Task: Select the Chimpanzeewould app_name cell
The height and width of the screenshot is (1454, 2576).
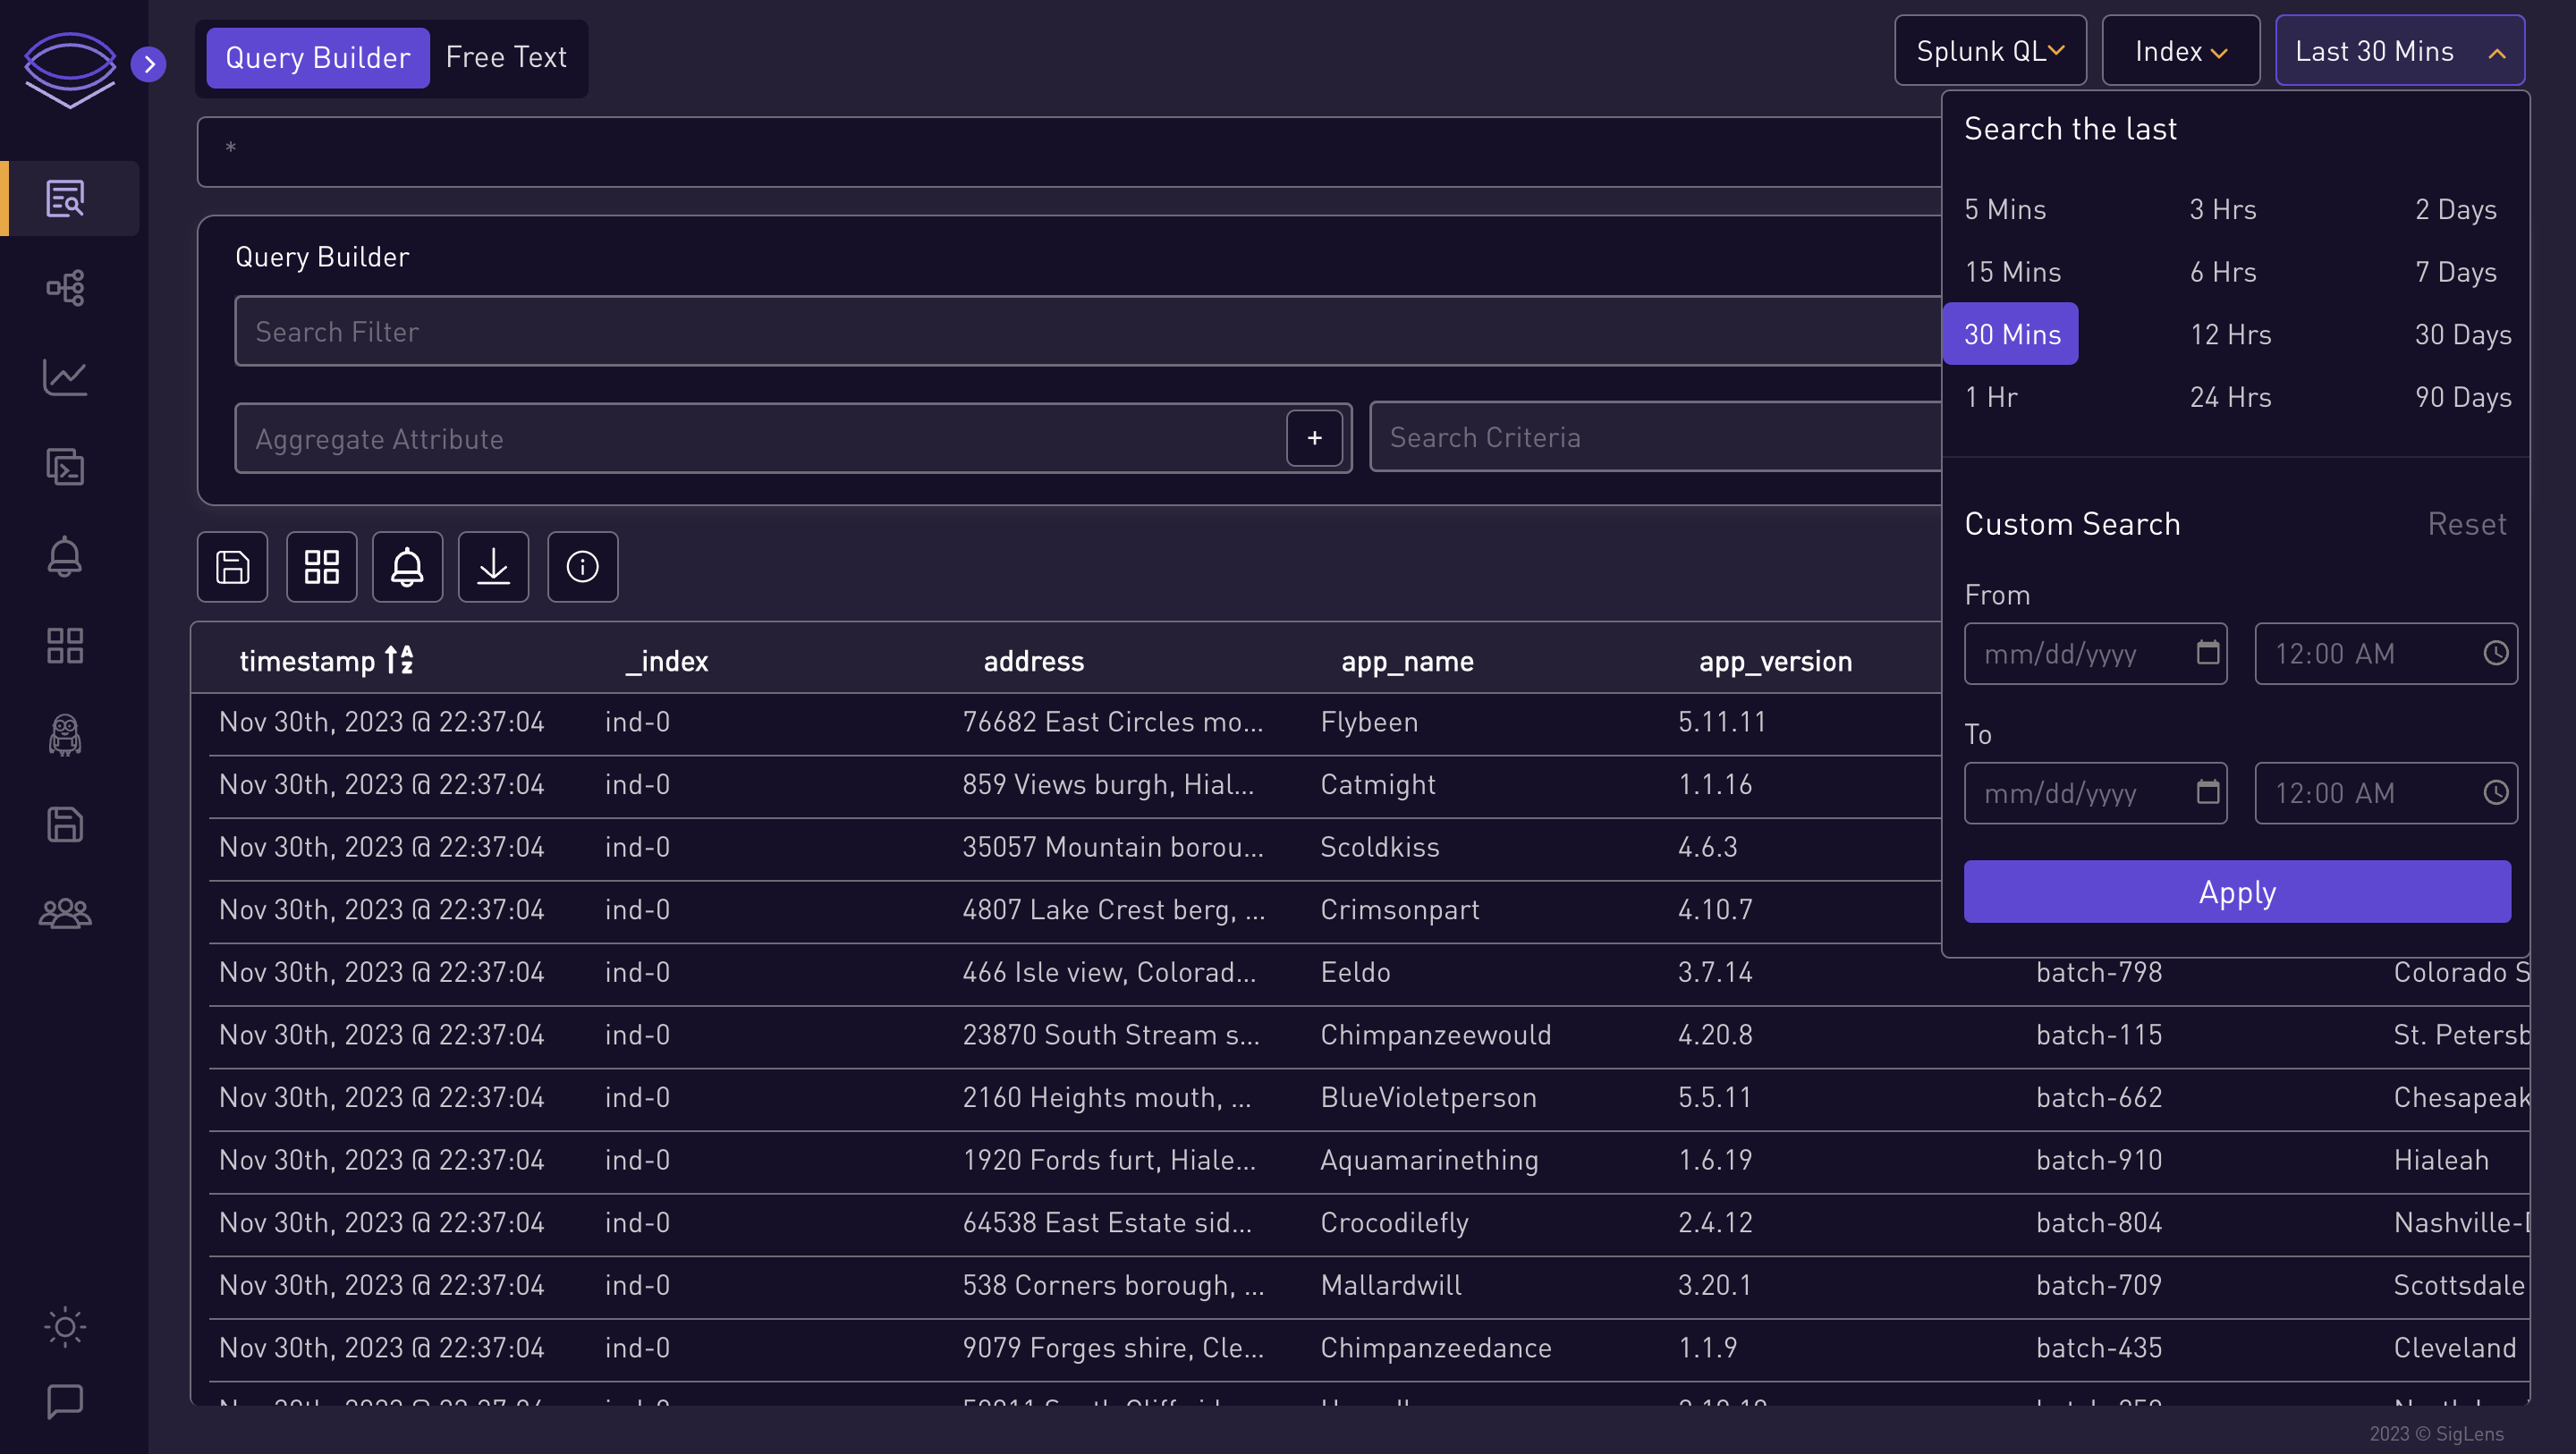Action: tap(1435, 1035)
